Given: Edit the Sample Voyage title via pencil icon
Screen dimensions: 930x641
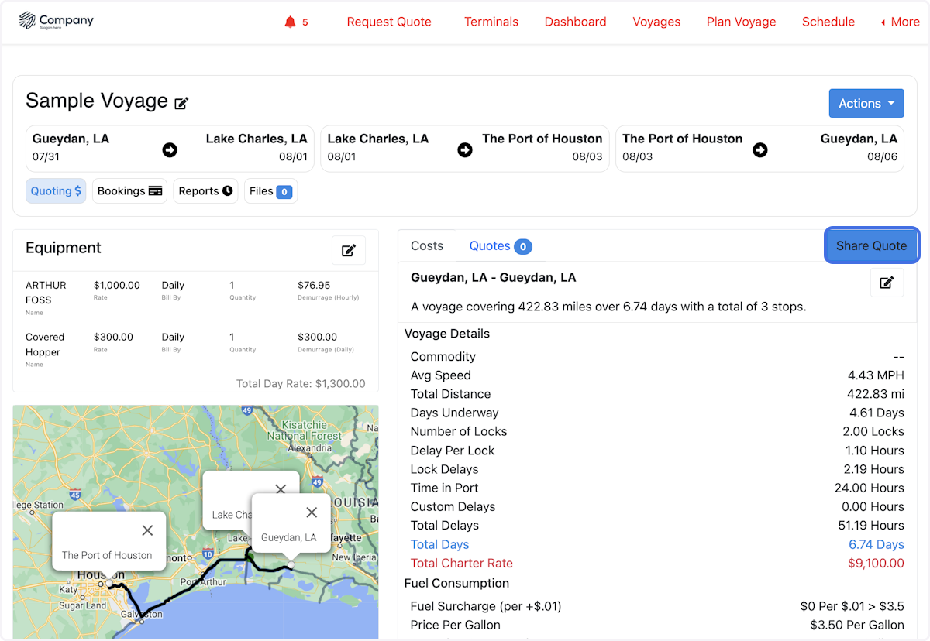Looking at the screenshot, I should pos(181,103).
